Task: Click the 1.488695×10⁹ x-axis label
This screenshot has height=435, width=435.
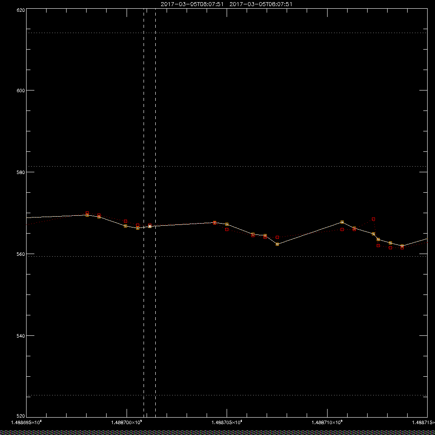Action: tap(26, 422)
